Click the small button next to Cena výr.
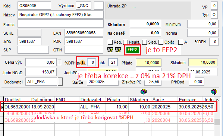This screenshot has height=136, width=223. [59, 62]
